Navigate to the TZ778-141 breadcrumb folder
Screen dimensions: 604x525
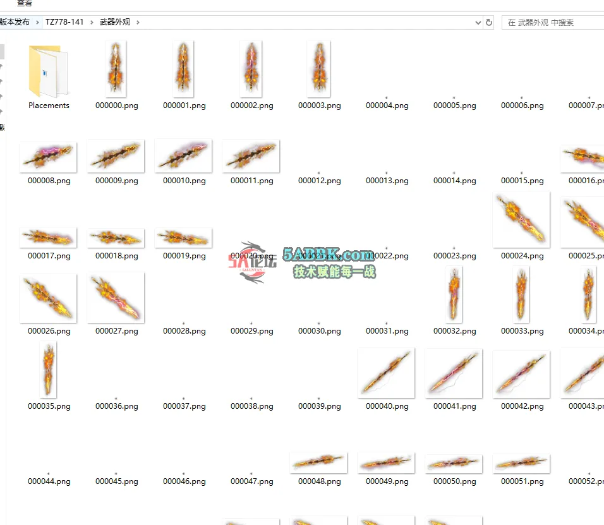click(64, 22)
